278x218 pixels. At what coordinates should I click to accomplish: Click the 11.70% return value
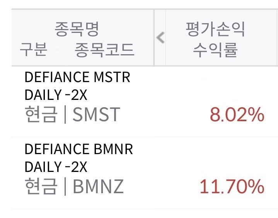tap(232, 186)
